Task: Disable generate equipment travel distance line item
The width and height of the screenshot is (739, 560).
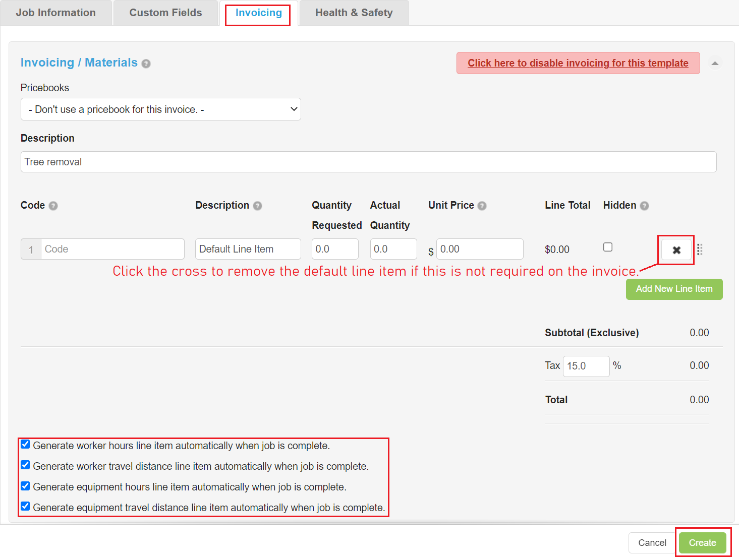Action: click(25, 507)
